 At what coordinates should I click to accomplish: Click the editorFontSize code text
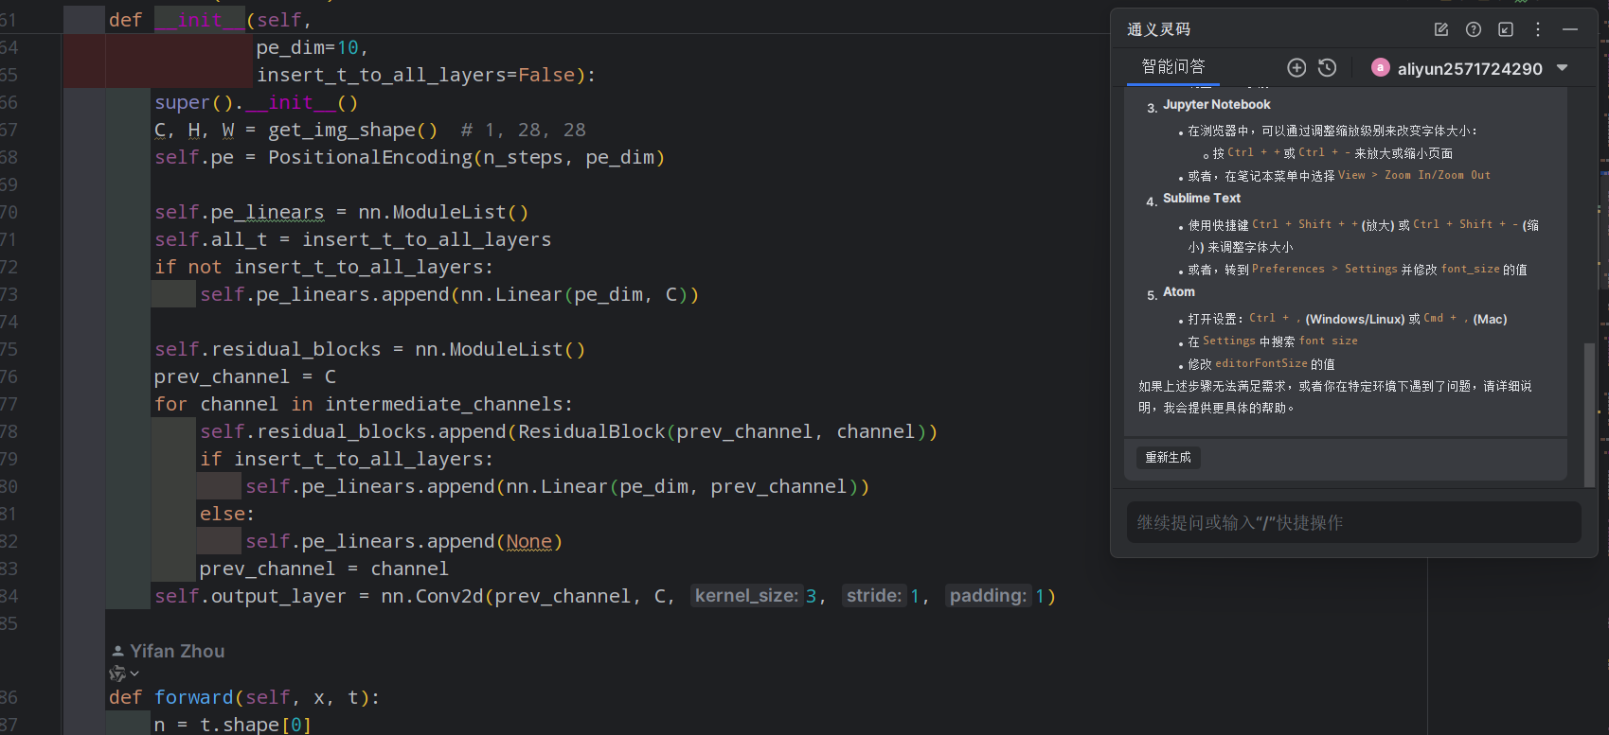pos(1261,363)
